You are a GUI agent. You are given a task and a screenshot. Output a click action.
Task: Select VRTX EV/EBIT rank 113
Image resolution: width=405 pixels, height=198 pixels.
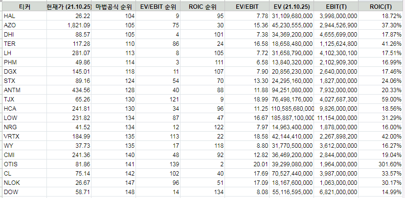pyautogui.click(x=158, y=137)
